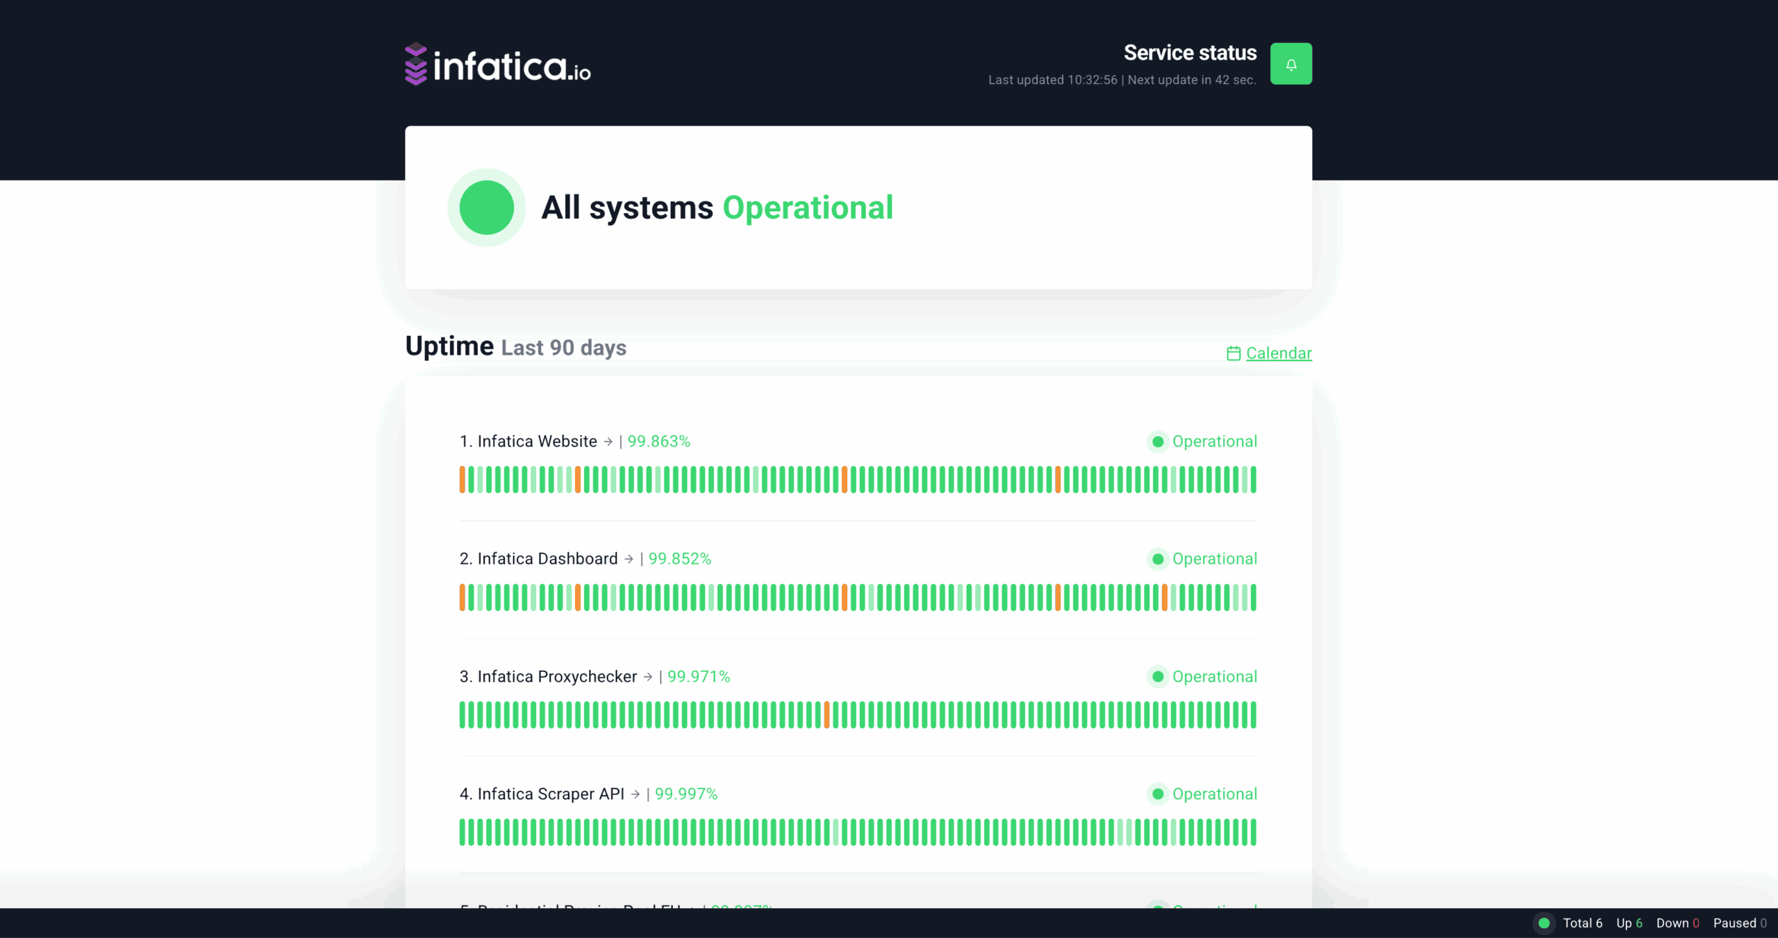Image resolution: width=1778 pixels, height=938 pixels.
Task: Click the 99.863% uptime value
Action: click(x=658, y=442)
